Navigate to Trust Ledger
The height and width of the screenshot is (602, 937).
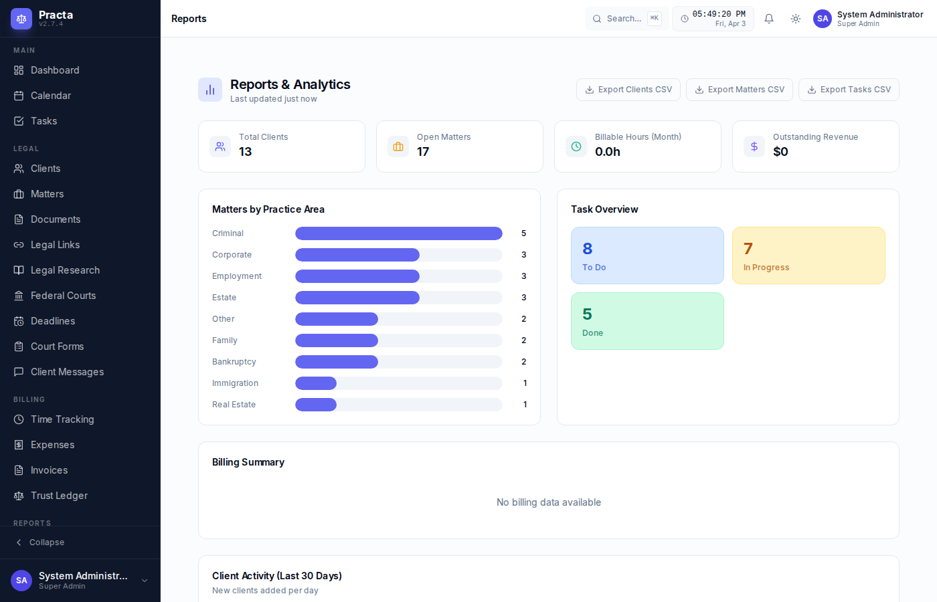coord(80,496)
